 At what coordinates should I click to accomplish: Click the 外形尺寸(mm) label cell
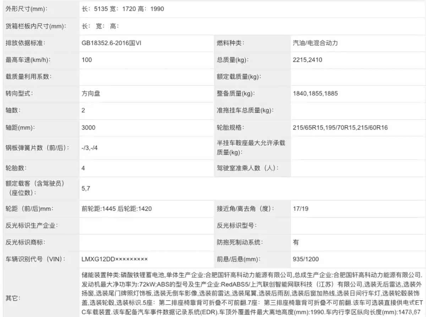click(x=27, y=9)
